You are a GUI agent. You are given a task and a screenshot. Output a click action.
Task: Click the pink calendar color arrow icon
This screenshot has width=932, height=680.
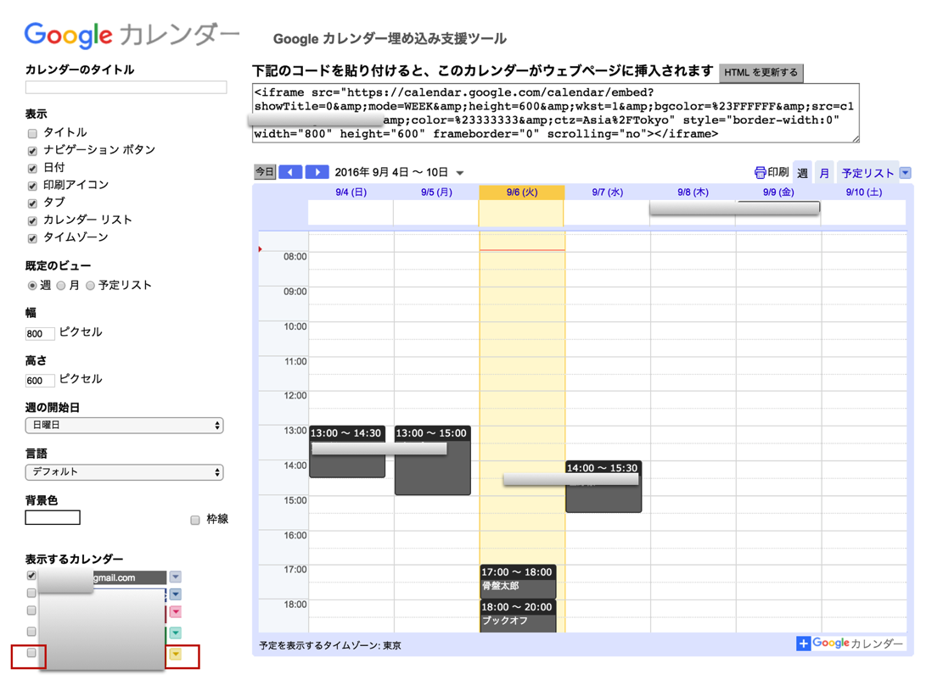click(x=176, y=612)
